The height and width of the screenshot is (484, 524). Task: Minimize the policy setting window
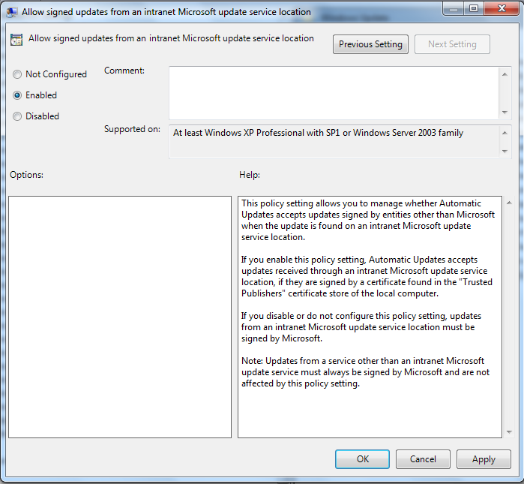point(453,9)
